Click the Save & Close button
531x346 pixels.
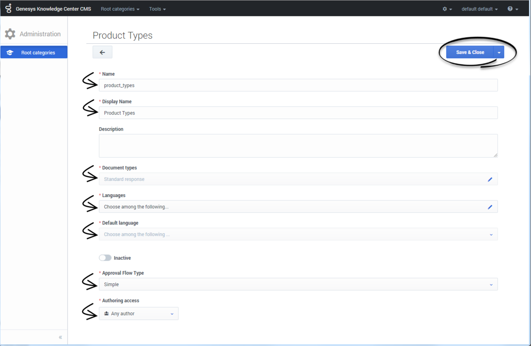click(470, 52)
